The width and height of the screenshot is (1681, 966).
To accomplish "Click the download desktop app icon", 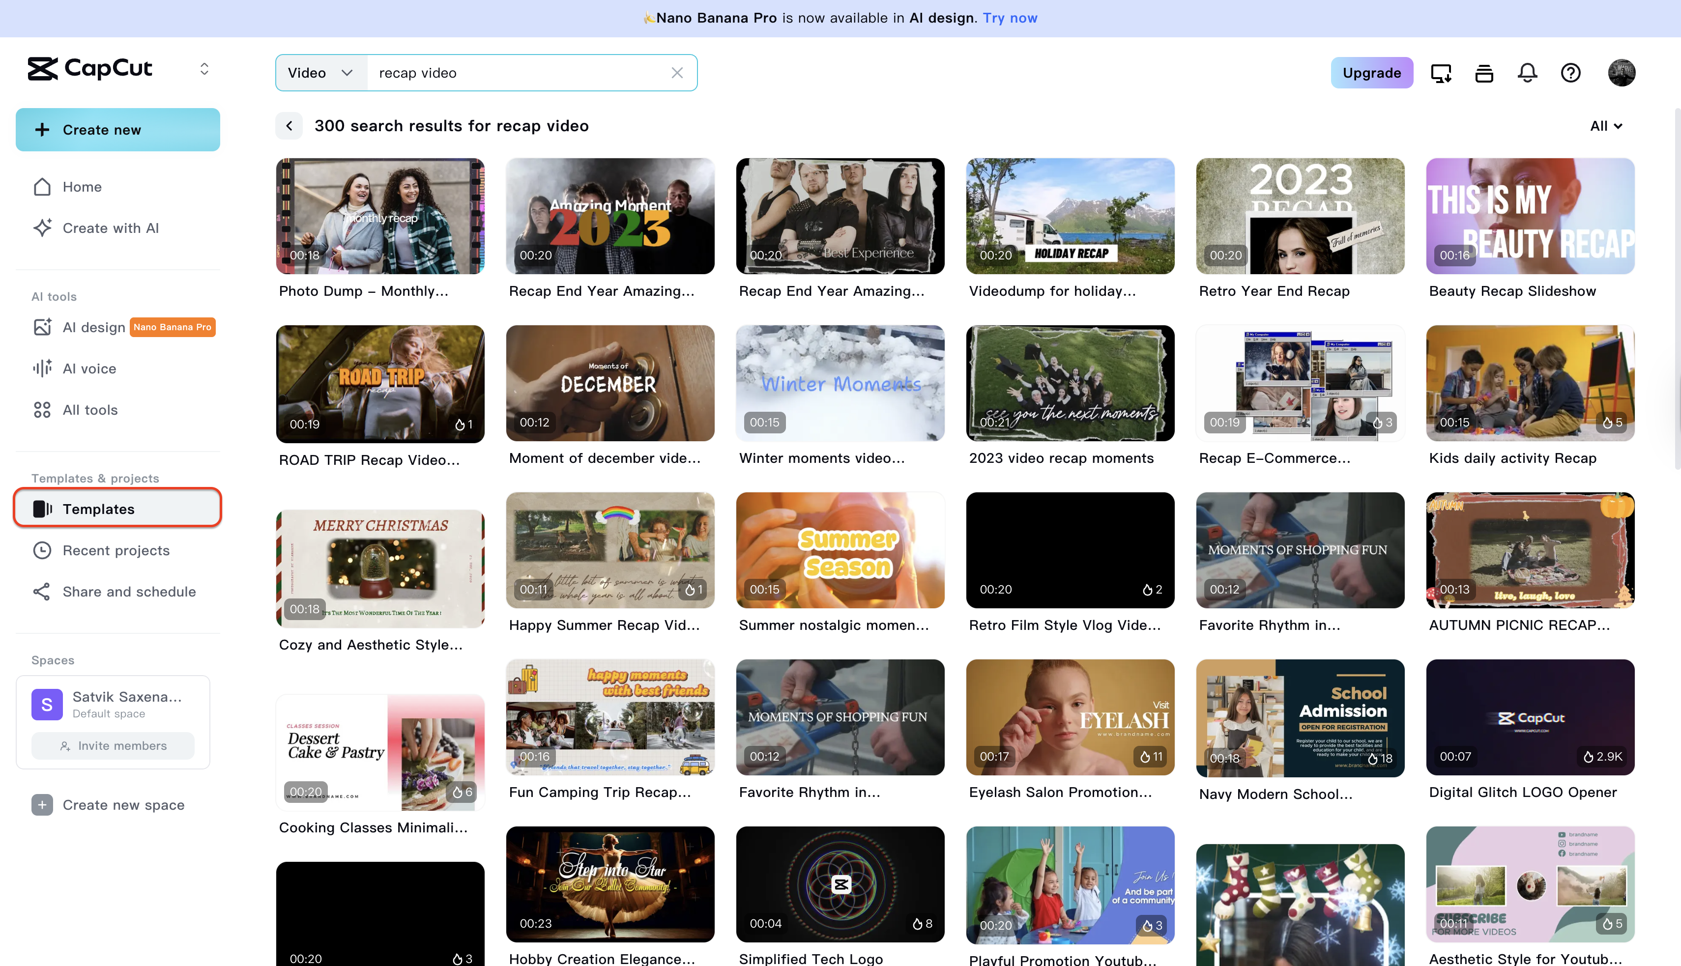I will tap(1441, 72).
